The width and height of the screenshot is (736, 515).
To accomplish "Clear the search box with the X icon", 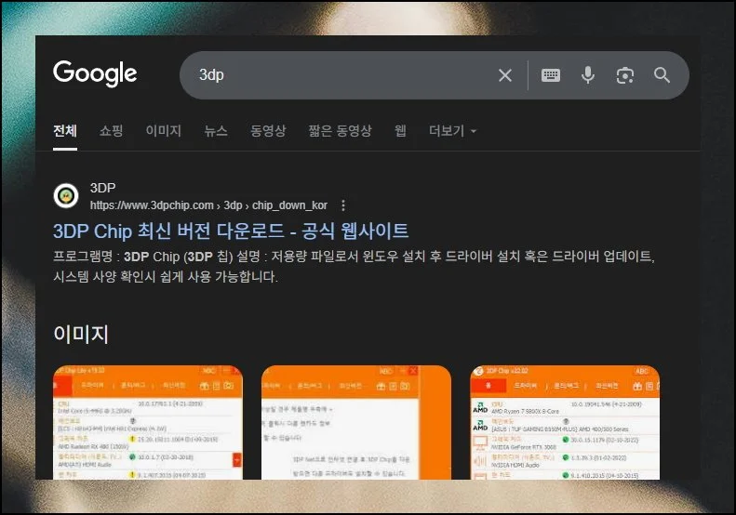I will (x=505, y=75).
